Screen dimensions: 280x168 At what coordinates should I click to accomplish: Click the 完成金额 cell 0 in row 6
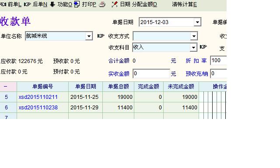(x=149, y=108)
